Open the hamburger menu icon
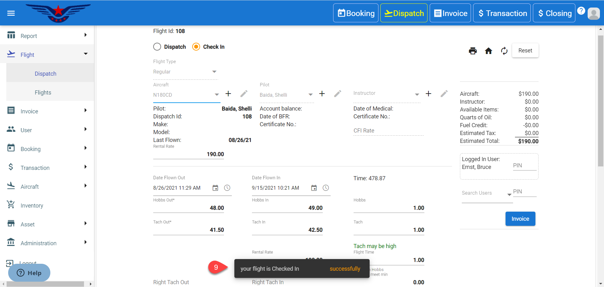The width and height of the screenshot is (604, 287). coord(11,13)
